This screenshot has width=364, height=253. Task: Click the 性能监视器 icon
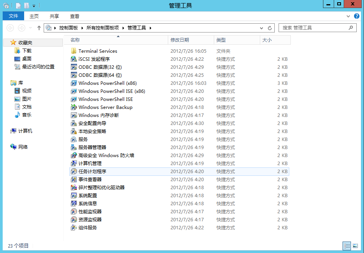pyautogui.click(x=74, y=212)
